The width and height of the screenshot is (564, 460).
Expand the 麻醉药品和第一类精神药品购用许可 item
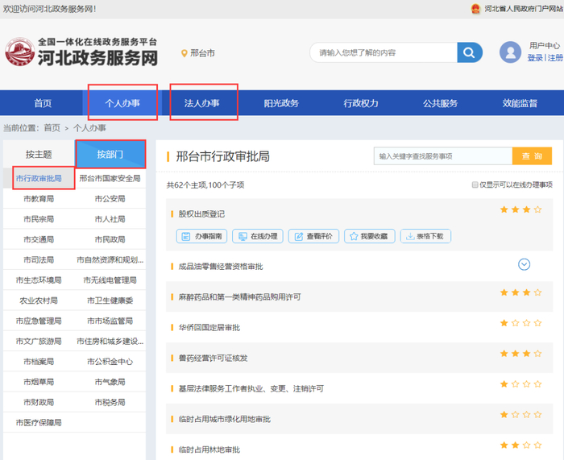coord(239,296)
